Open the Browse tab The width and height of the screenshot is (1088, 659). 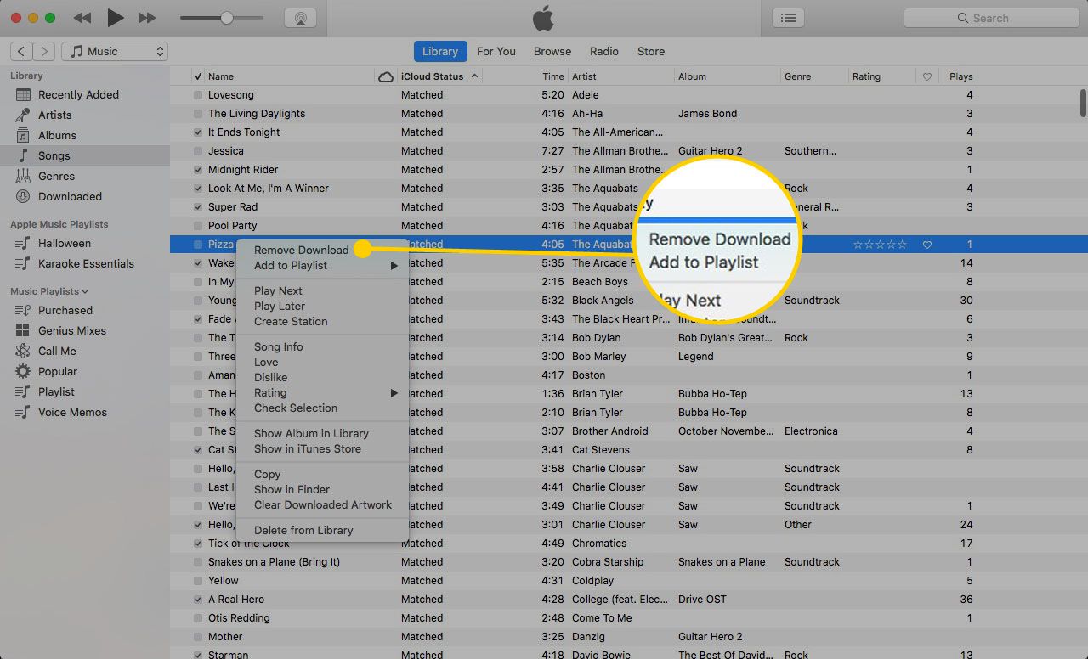coord(552,51)
